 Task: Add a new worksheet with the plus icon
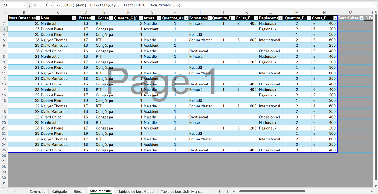point(220,191)
